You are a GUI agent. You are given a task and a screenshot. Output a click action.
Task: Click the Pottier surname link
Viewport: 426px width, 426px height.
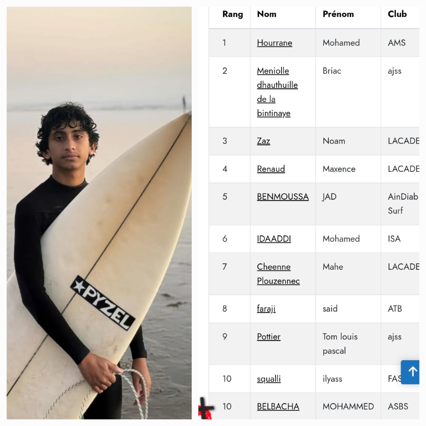268,337
